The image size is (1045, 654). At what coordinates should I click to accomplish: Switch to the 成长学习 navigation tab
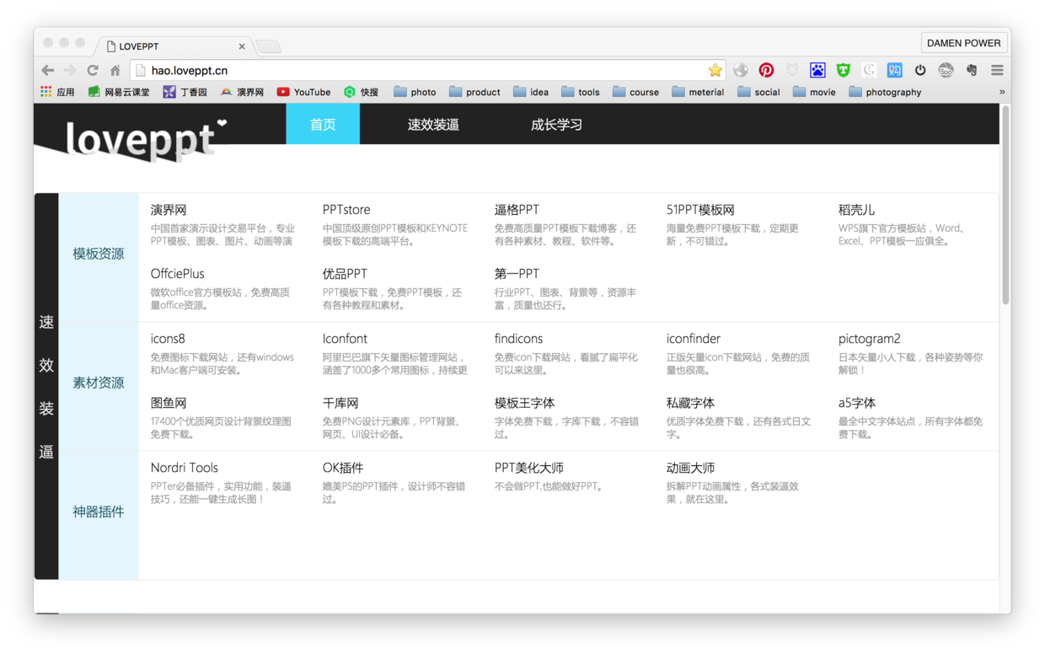click(x=556, y=124)
